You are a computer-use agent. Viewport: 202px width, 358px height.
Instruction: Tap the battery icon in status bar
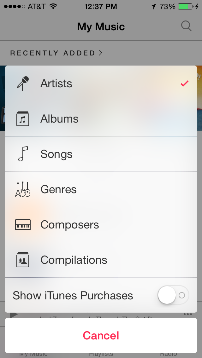pos(185,7)
